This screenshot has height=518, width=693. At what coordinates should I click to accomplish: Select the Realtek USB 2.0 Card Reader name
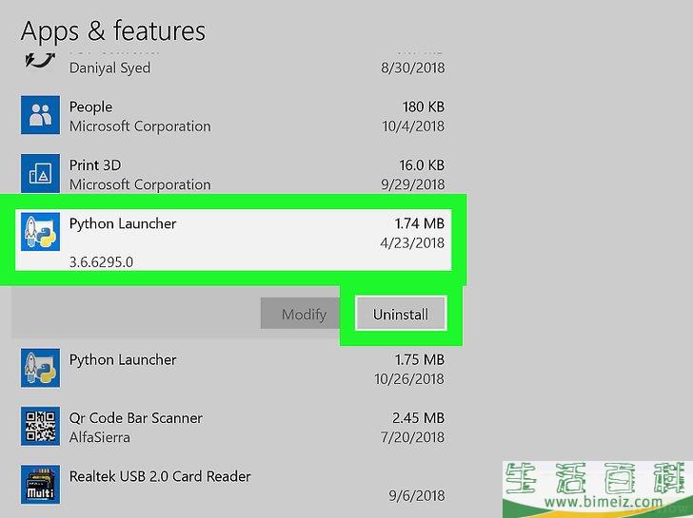(160, 476)
